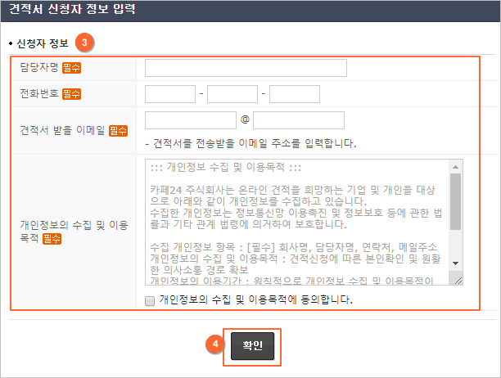Click the privacy terms scrollbar down arrow

[456, 263]
